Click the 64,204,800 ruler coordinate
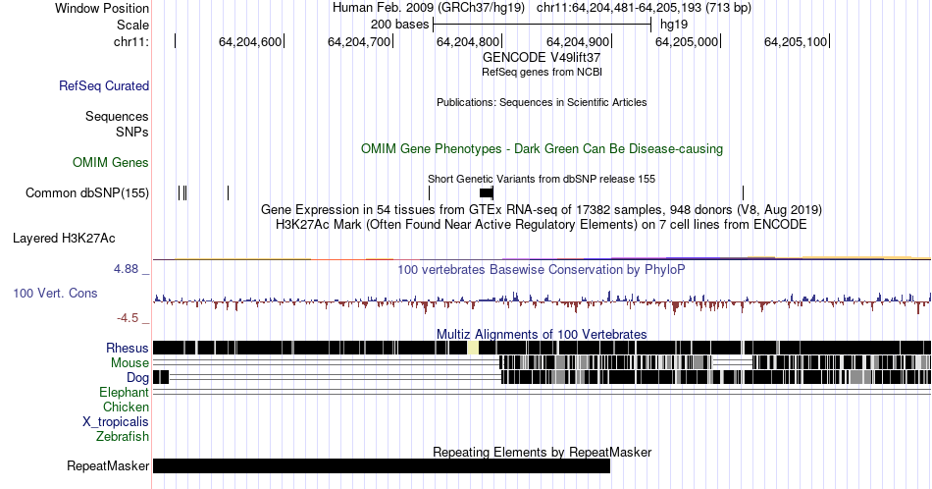This screenshot has height=489, width=932. [x=468, y=41]
